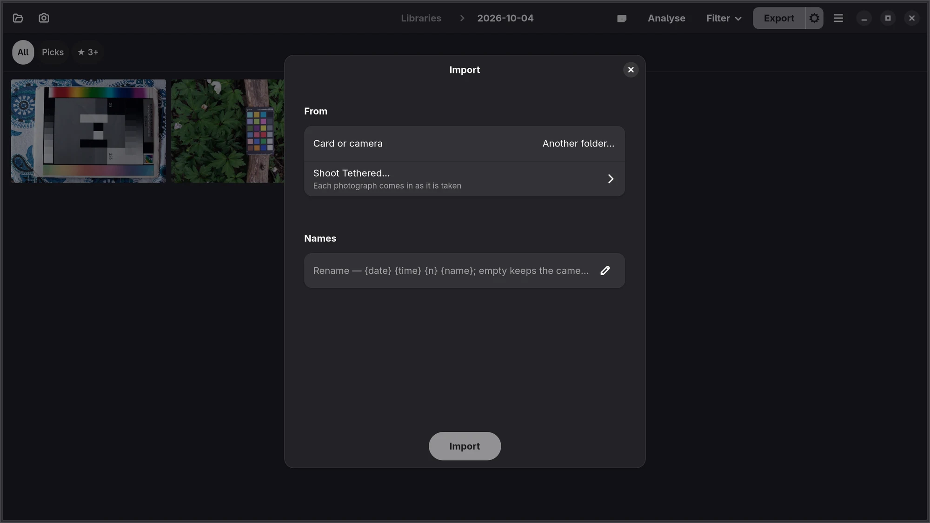Open Shoot Tethered chevron arrow

611,179
